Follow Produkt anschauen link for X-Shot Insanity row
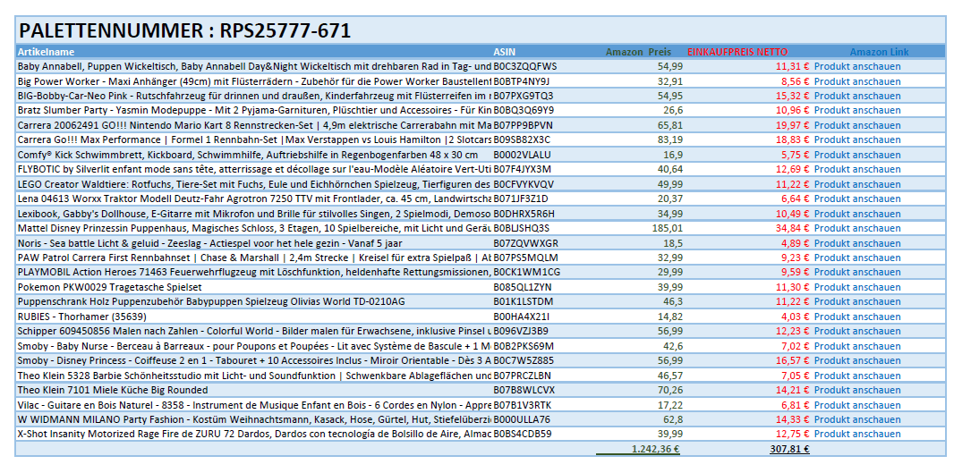The image size is (971, 473). 856,434
